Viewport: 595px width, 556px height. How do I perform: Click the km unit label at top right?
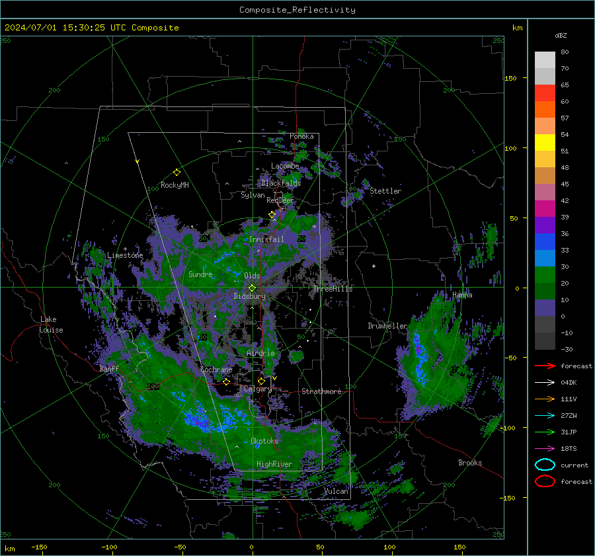(x=517, y=28)
